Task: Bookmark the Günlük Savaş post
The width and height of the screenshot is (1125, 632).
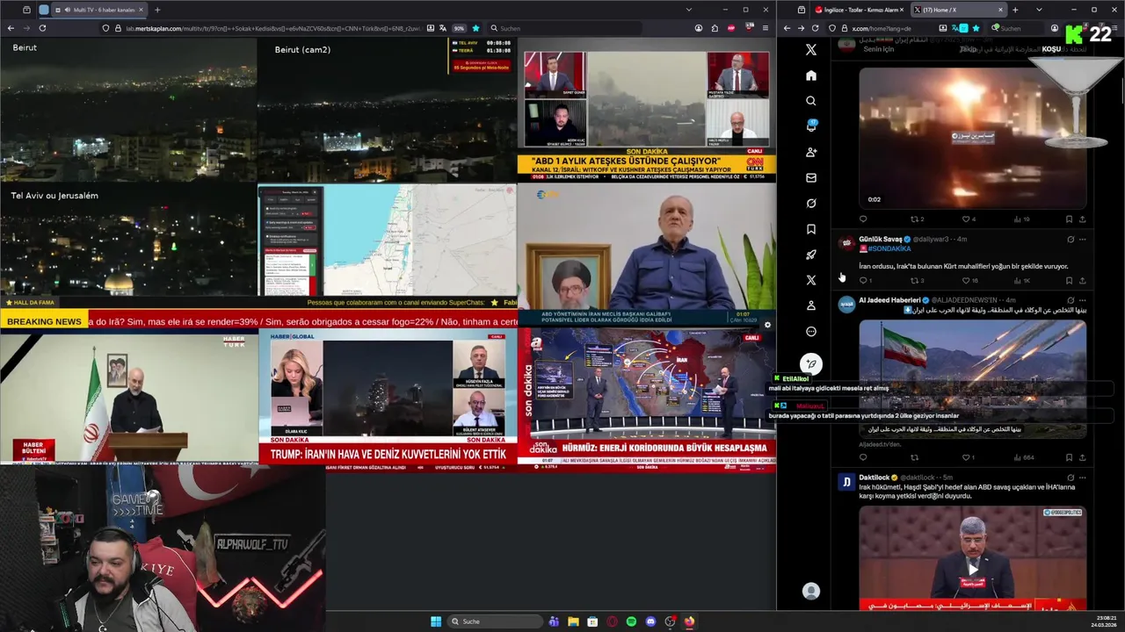Action: coord(1069,281)
